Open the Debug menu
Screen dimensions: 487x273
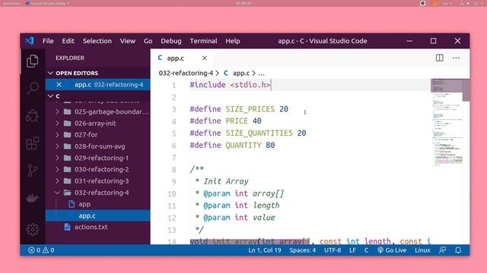[170, 41]
